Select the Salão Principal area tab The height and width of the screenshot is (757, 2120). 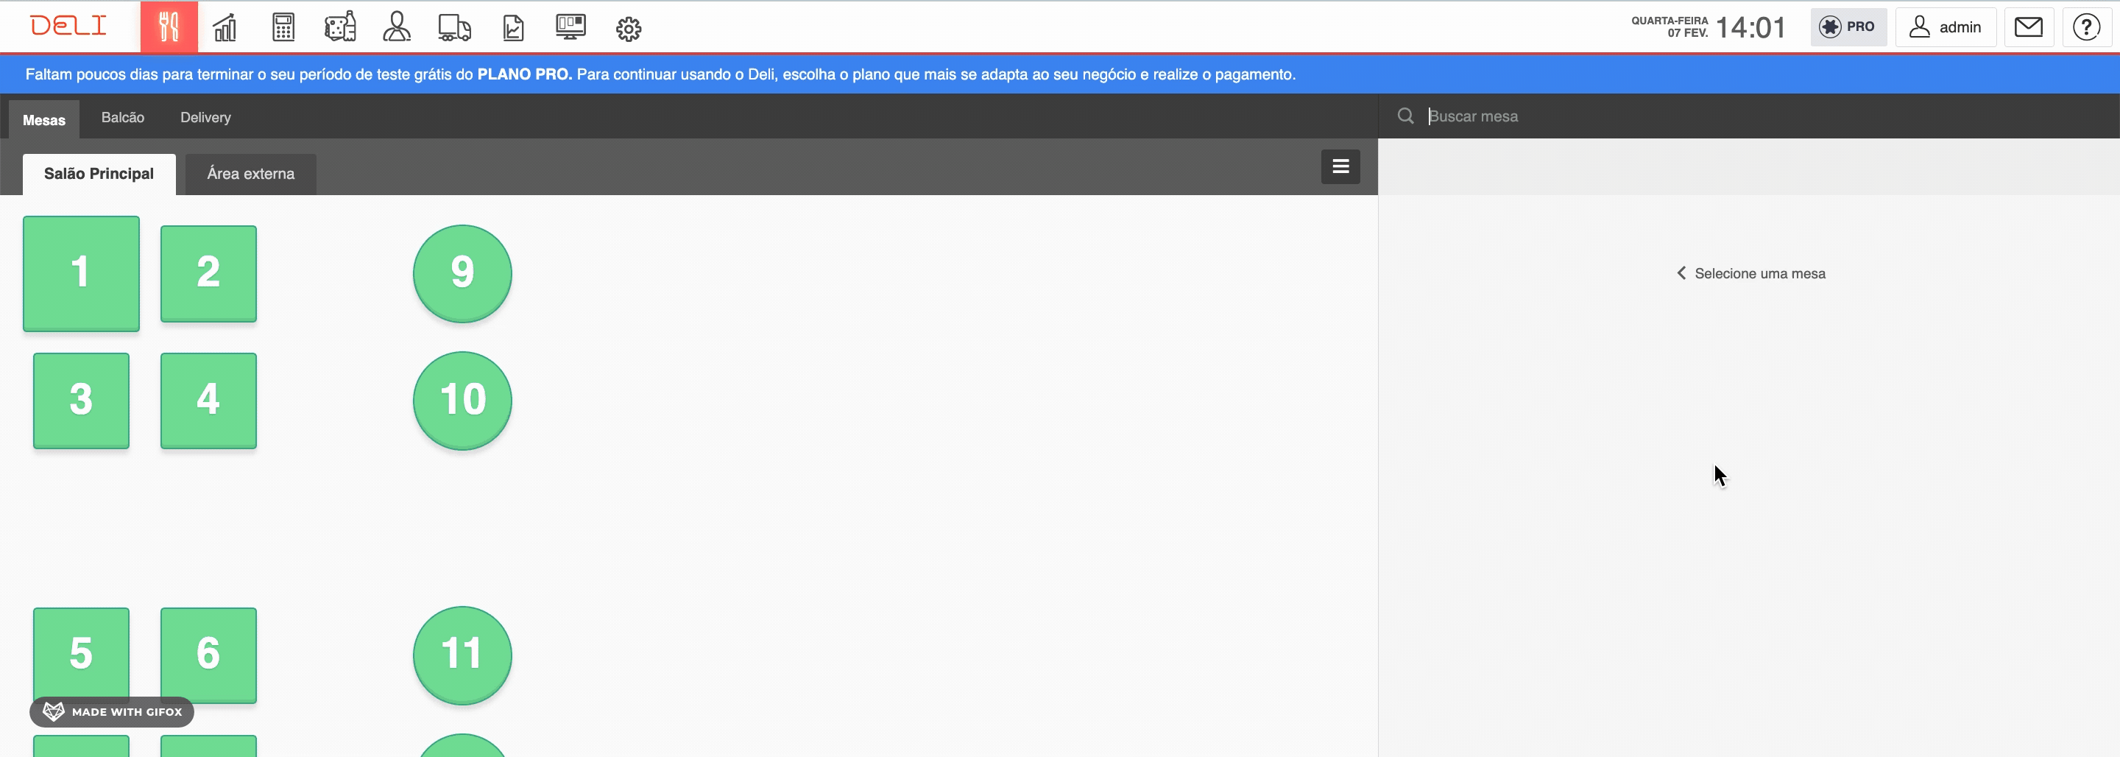tap(99, 174)
